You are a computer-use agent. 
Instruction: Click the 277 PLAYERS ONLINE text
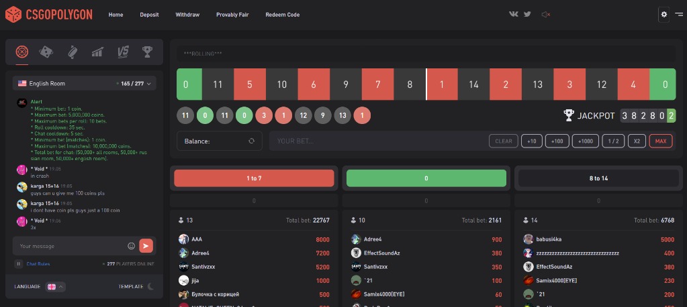coord(130,263)
